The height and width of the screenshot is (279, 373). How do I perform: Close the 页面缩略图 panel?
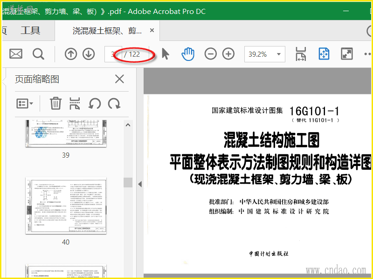[119, 79]
